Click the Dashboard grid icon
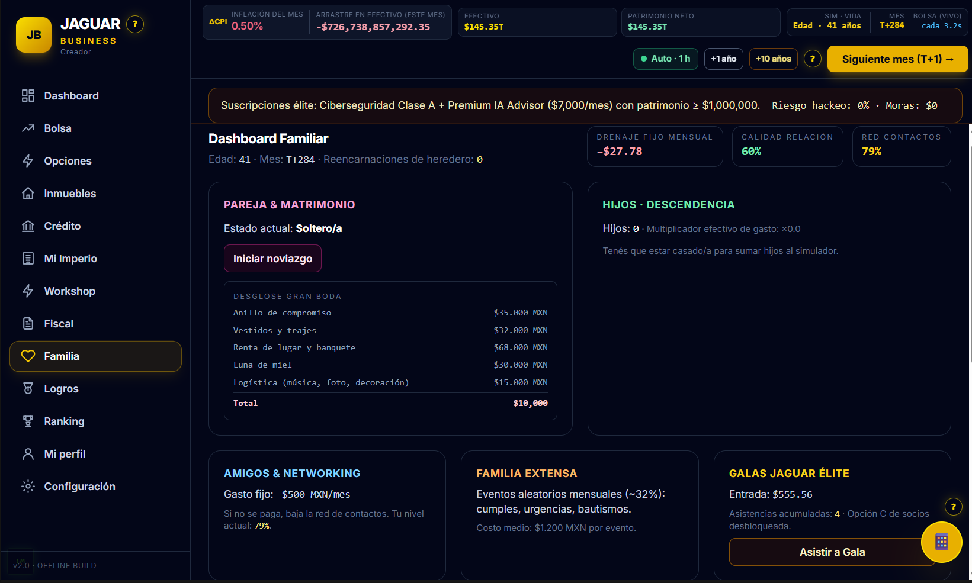 pos(28,96)
